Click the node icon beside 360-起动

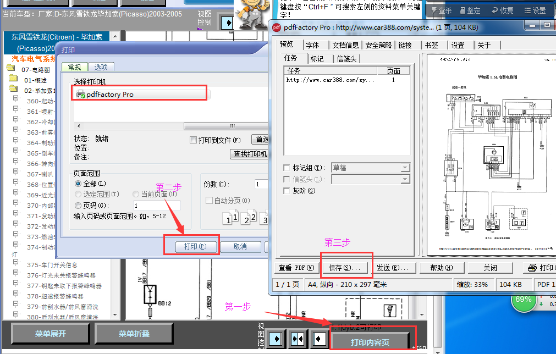[x=16, y=98]
